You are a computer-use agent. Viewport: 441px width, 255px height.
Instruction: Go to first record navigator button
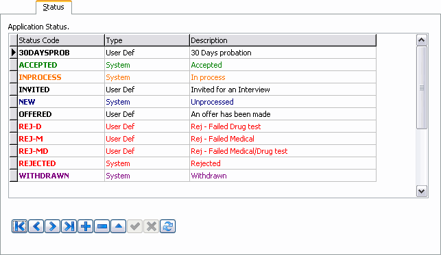[19, 226]
